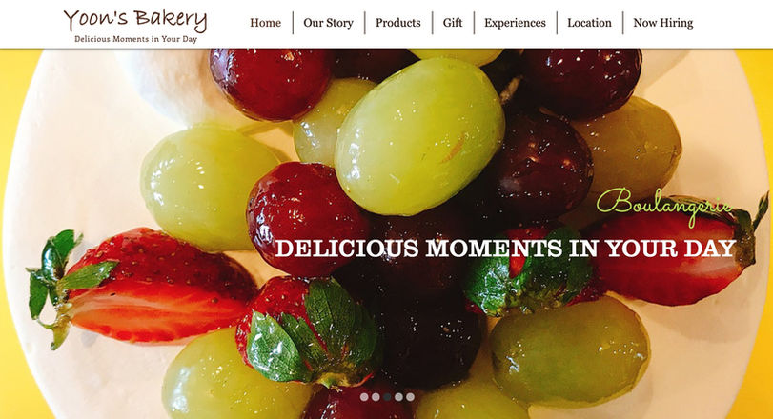Open the Location navigation link

tap(589, 23)
